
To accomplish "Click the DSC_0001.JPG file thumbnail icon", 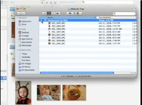I will tap(50, 23).
